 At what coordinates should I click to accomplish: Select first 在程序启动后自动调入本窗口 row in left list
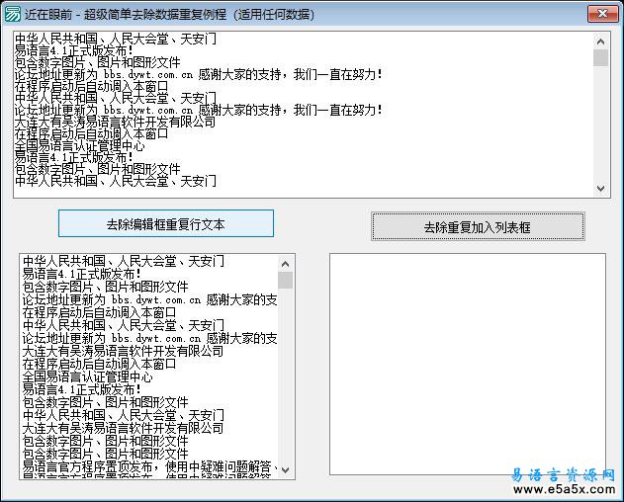tap(148, 312)
